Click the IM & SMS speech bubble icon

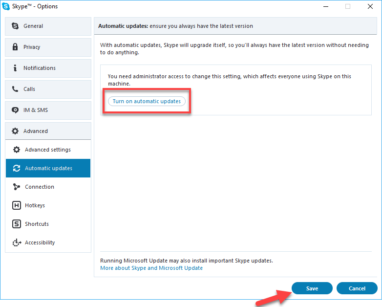tap(15, 110)
